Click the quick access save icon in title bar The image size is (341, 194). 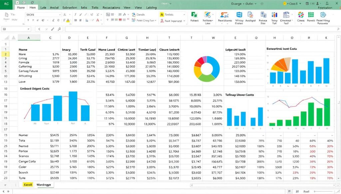[17, 3]
